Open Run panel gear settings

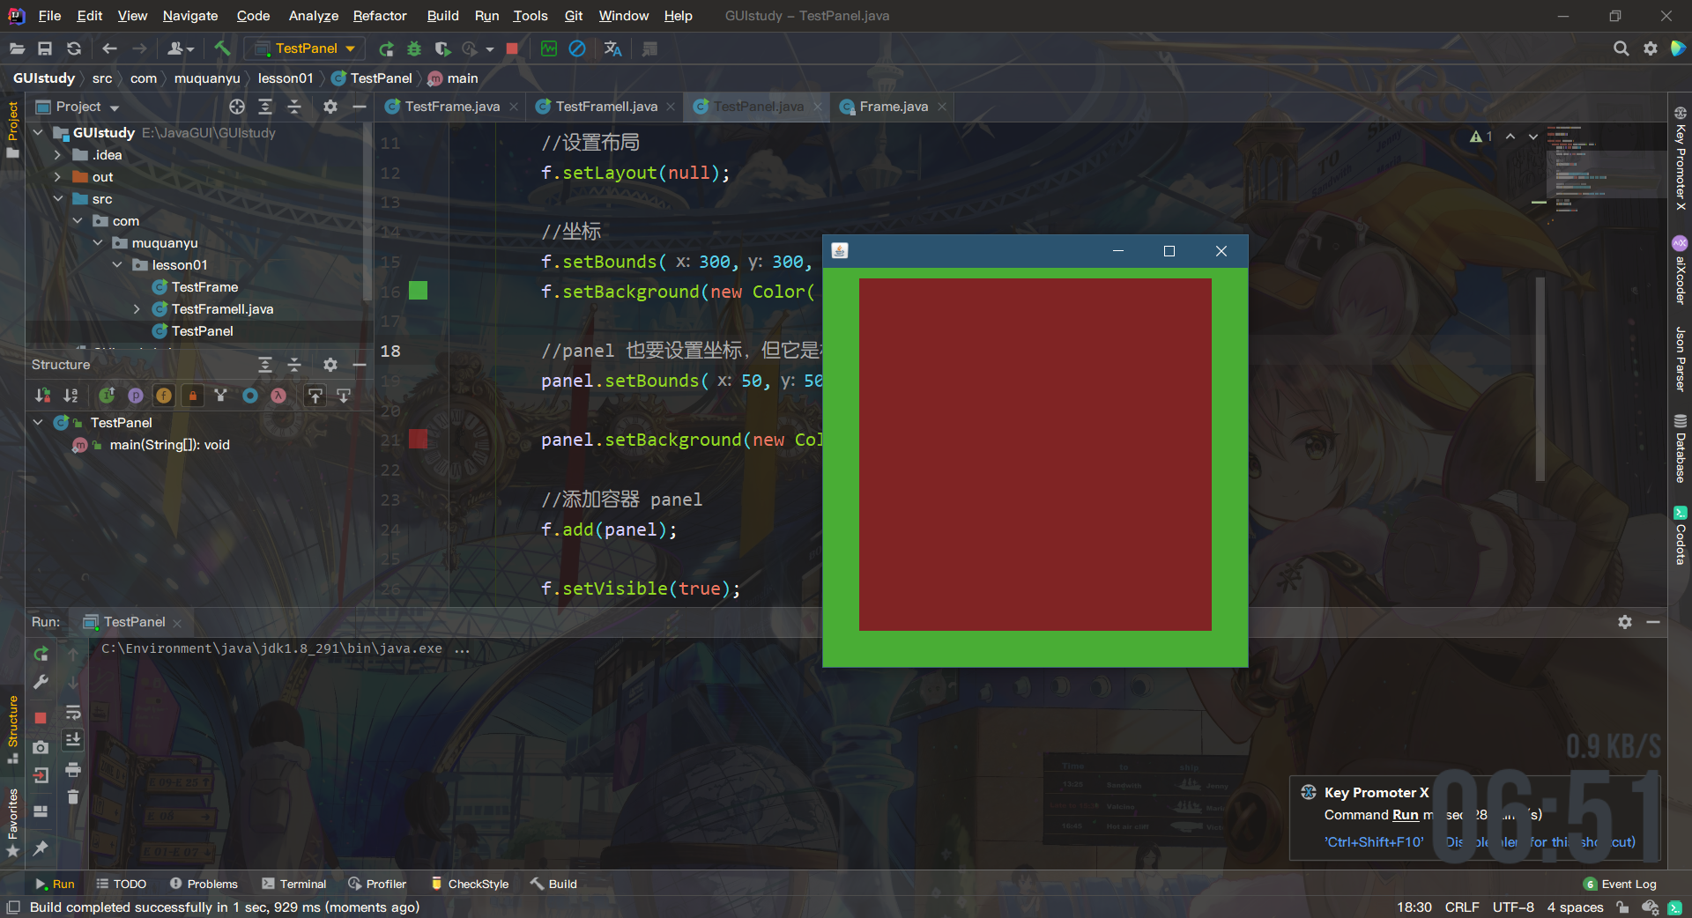pos(1625,622)
